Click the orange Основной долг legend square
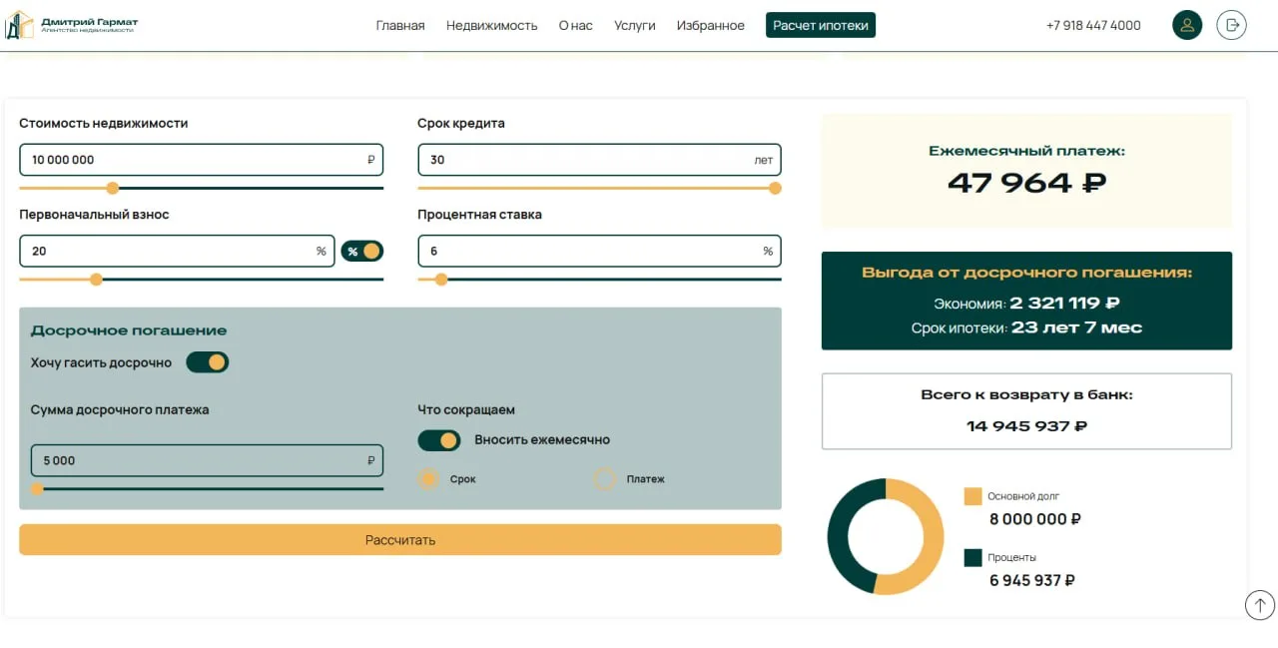This screenshot has width=1278, height=648. (973, 496)
